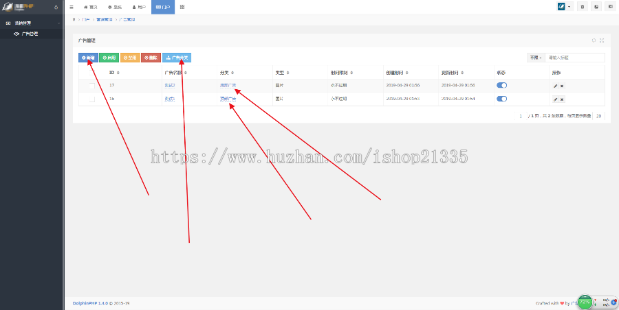Open the grid modules icon in top nav

click(182, 7)
